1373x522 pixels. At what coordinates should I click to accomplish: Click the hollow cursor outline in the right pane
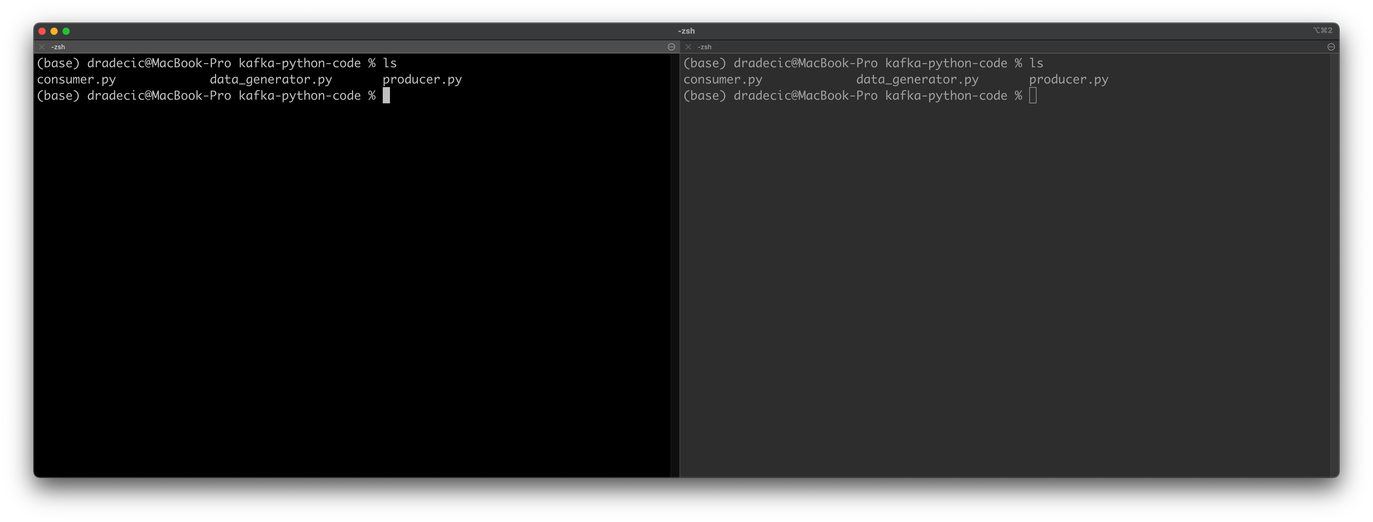coord(1034,95)
